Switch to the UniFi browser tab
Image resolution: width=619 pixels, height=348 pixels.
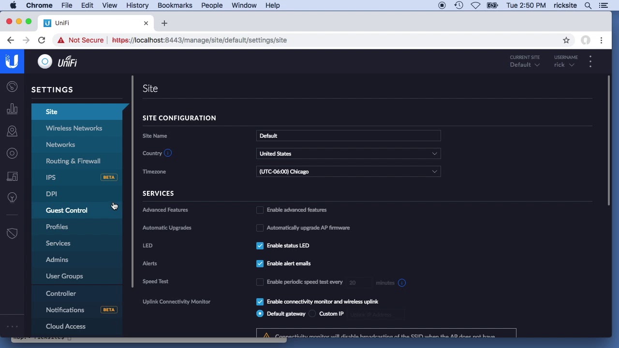(97, 23)
